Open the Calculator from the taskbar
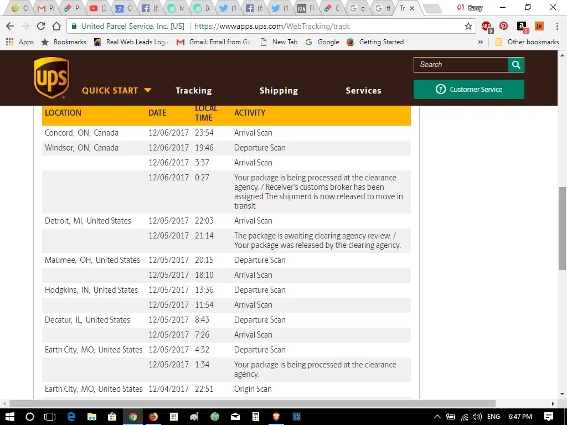Viewport: 567px width, 425px height. click(x=256, y=417)
